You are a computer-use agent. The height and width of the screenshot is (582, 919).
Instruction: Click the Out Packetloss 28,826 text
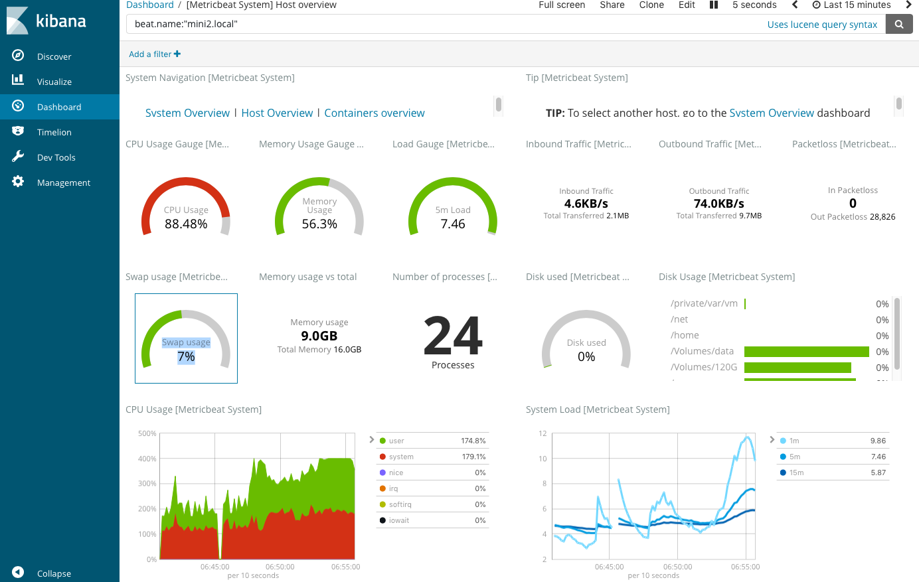point(853,216)
